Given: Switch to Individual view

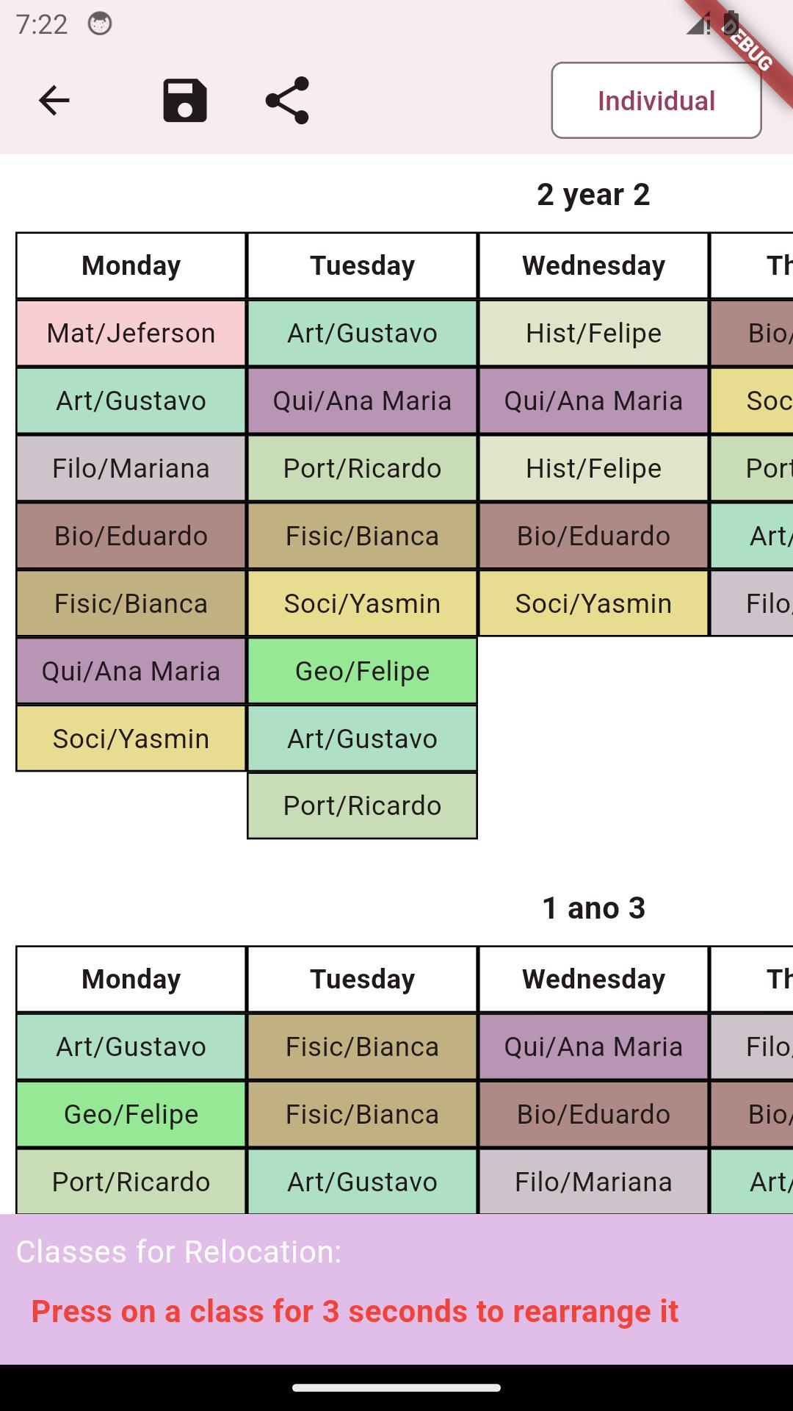Looking at the screenshot, I should tap(656, 101).
